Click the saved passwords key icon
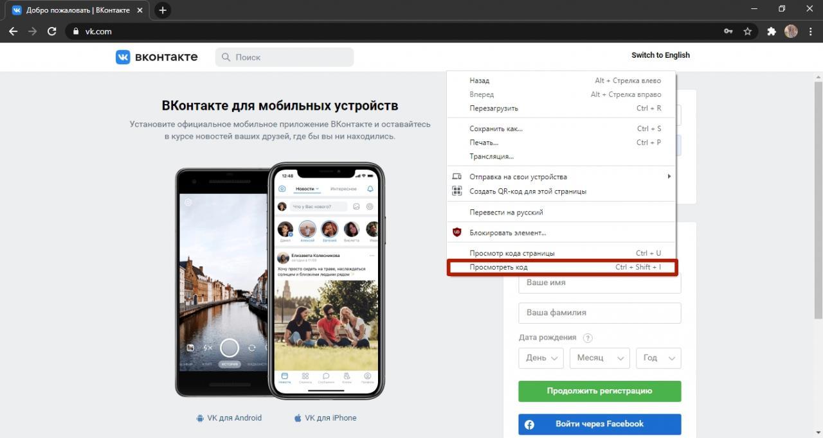Viewport: 823px width, 438px height. point(728,31)
